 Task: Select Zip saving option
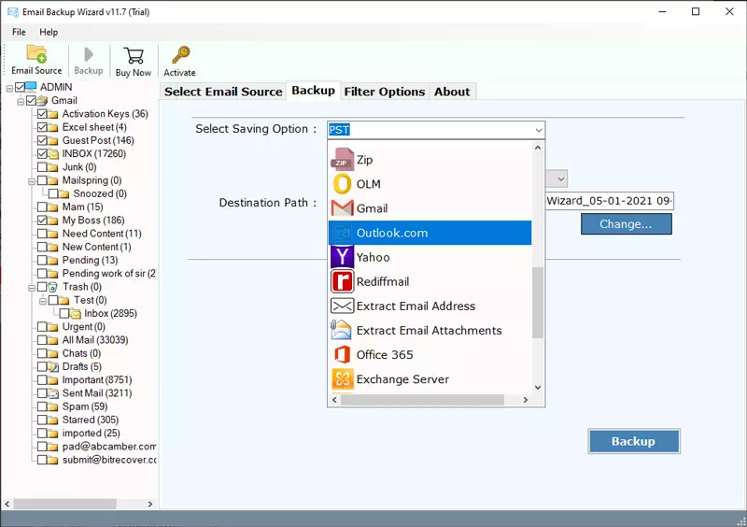tap(430, 160)
